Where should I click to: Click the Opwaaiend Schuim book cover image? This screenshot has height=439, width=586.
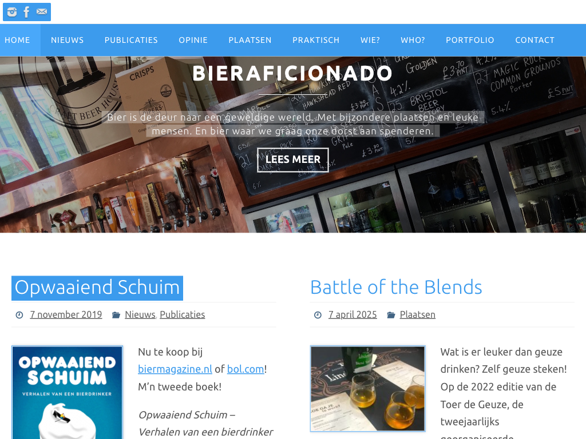coord(68,392)
